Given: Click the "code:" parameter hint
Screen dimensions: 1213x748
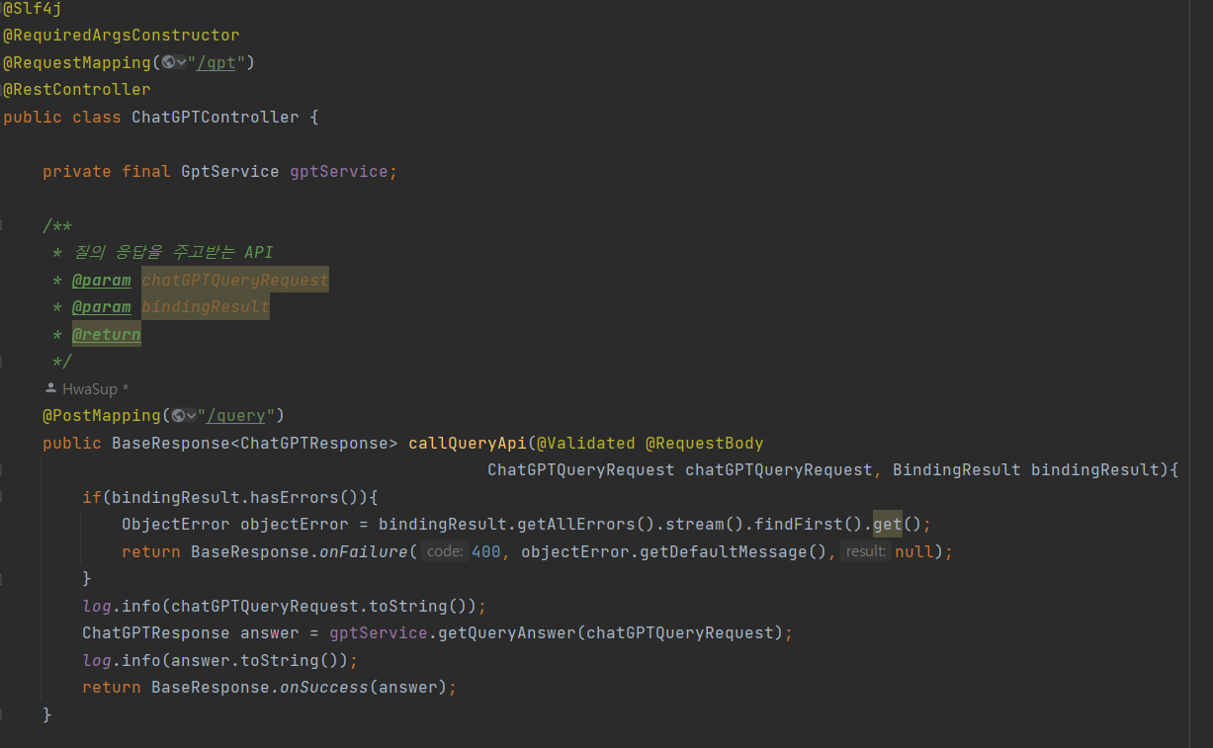Looking at the screenshot, I should (445, 551).
